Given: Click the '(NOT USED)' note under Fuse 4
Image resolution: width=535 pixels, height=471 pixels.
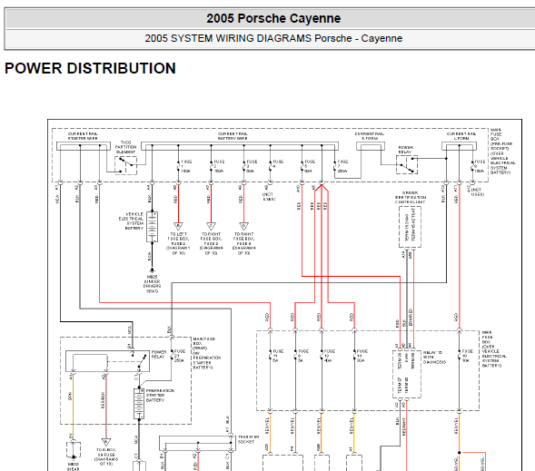Looking at the screenshot, I should click(x=269, y=197).
